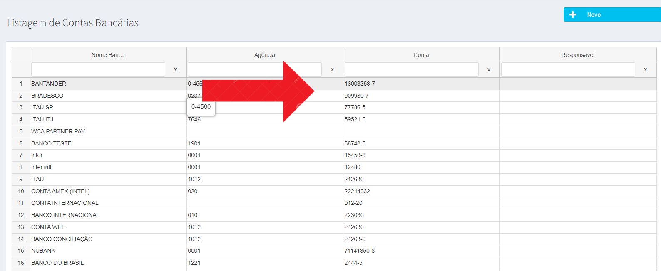Sort by Agência column header
Viewport: 661px width, 271px height.
pos(265,55)
